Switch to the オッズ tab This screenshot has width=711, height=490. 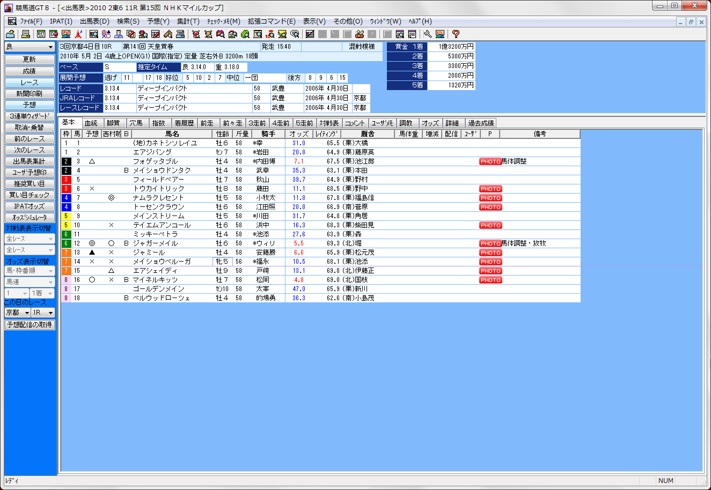(430, 123)
